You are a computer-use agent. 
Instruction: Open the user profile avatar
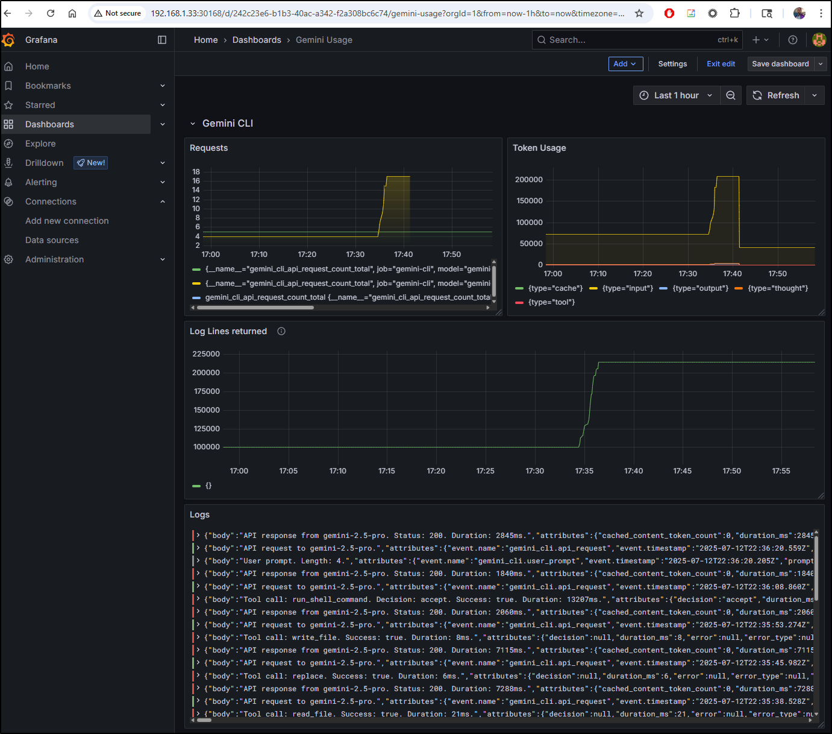pyautogui.click(x=819, y=40)
